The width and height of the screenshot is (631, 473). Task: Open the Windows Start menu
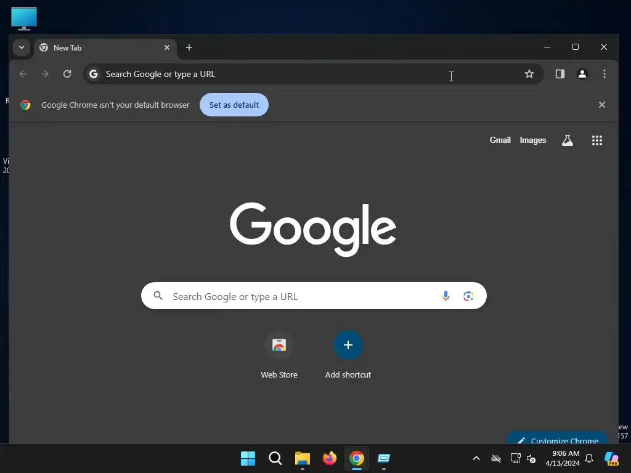click(x=248, y=458)
